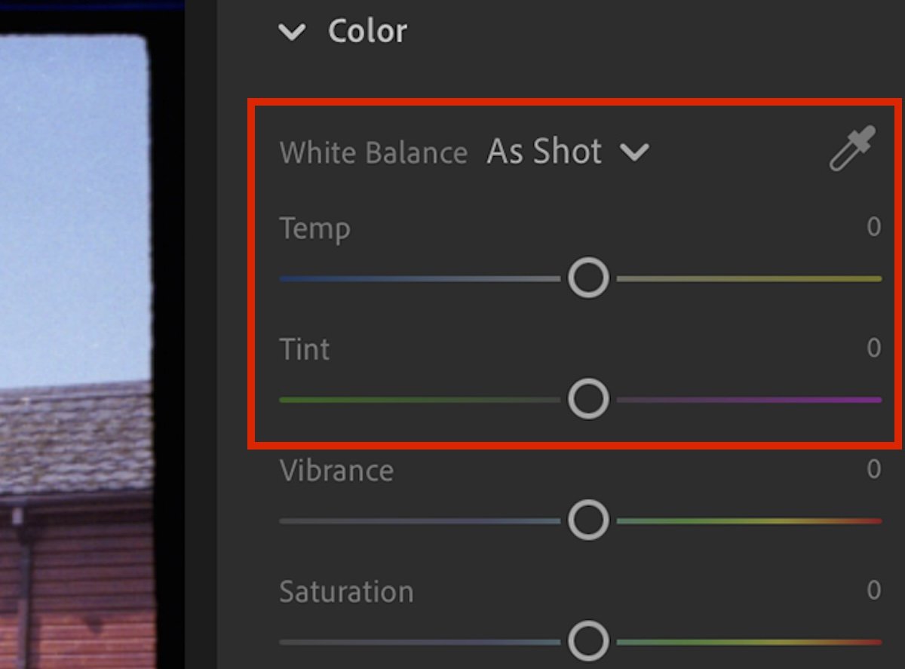This screenshot has width=905, height=669.
Task: Select the white balance eyedropper tool
Action: pos(853,149)
